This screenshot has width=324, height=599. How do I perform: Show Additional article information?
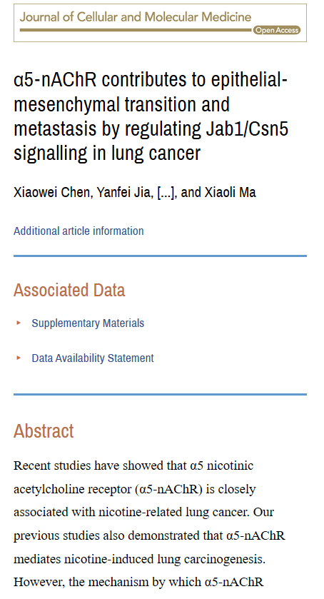click(x=79, y=231)
